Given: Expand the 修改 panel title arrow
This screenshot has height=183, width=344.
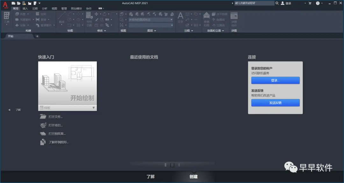Looking at the screenshot, I should point(105,31).
